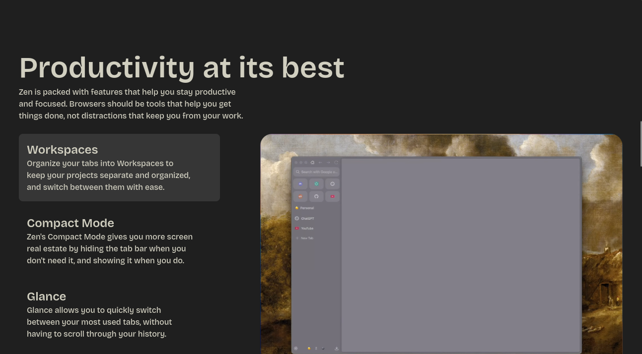Click the New Tab button
The width and height of the screenshot is (642, 354).
pos(306,238)
